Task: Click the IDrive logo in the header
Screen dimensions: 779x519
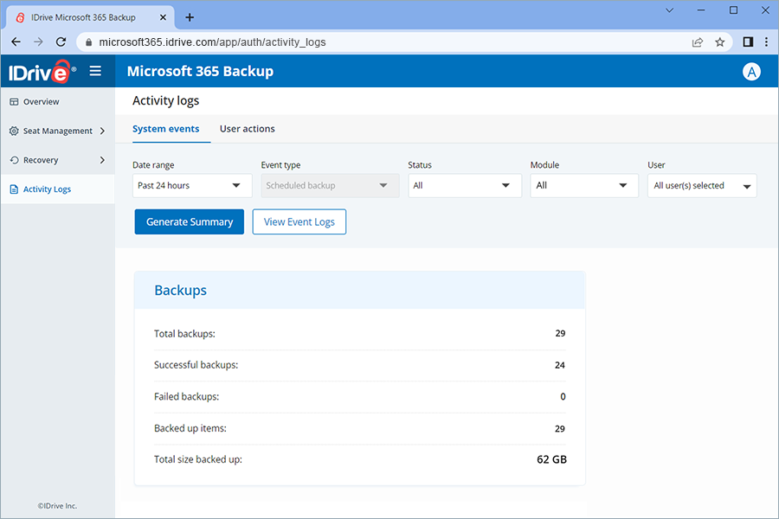Action: point(42,72)
